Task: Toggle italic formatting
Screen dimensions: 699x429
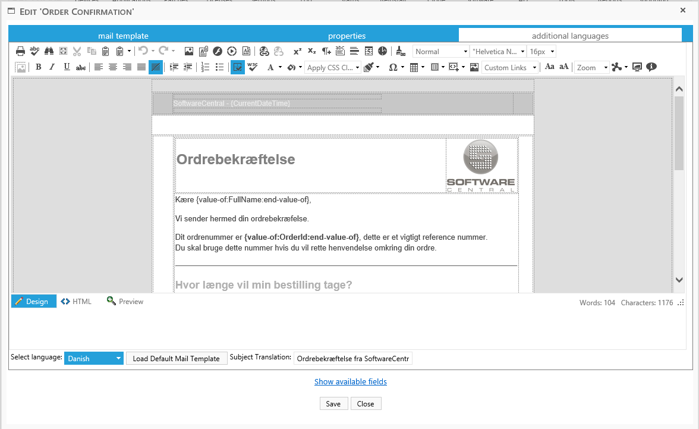Action: pos(52,67)
